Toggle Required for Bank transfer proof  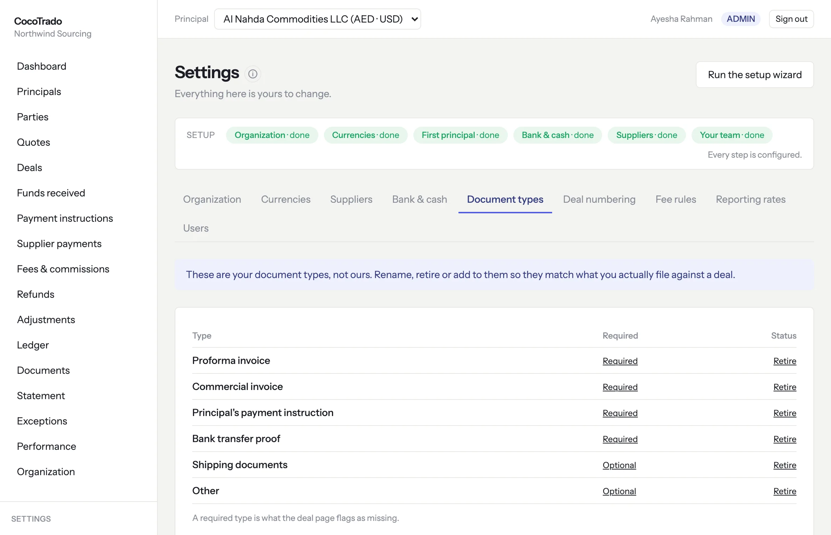[x=620, y=439]
